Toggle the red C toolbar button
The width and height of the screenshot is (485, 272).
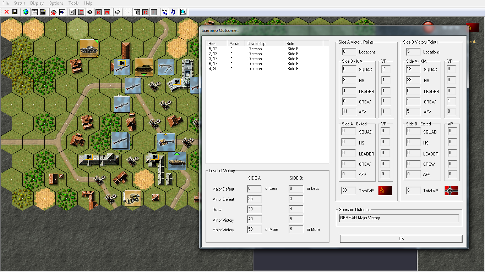145,12
